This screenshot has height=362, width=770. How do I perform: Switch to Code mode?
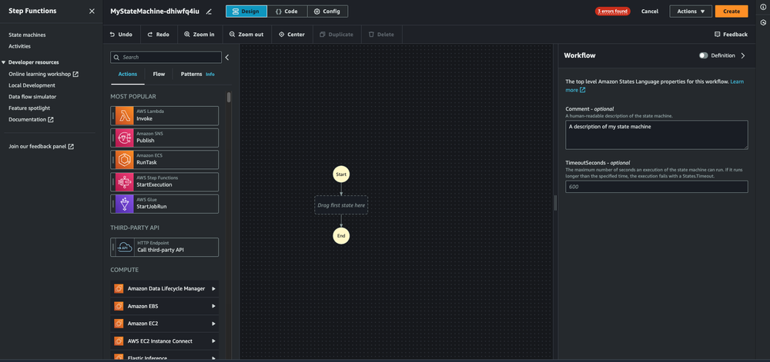[x=287, y=12]
